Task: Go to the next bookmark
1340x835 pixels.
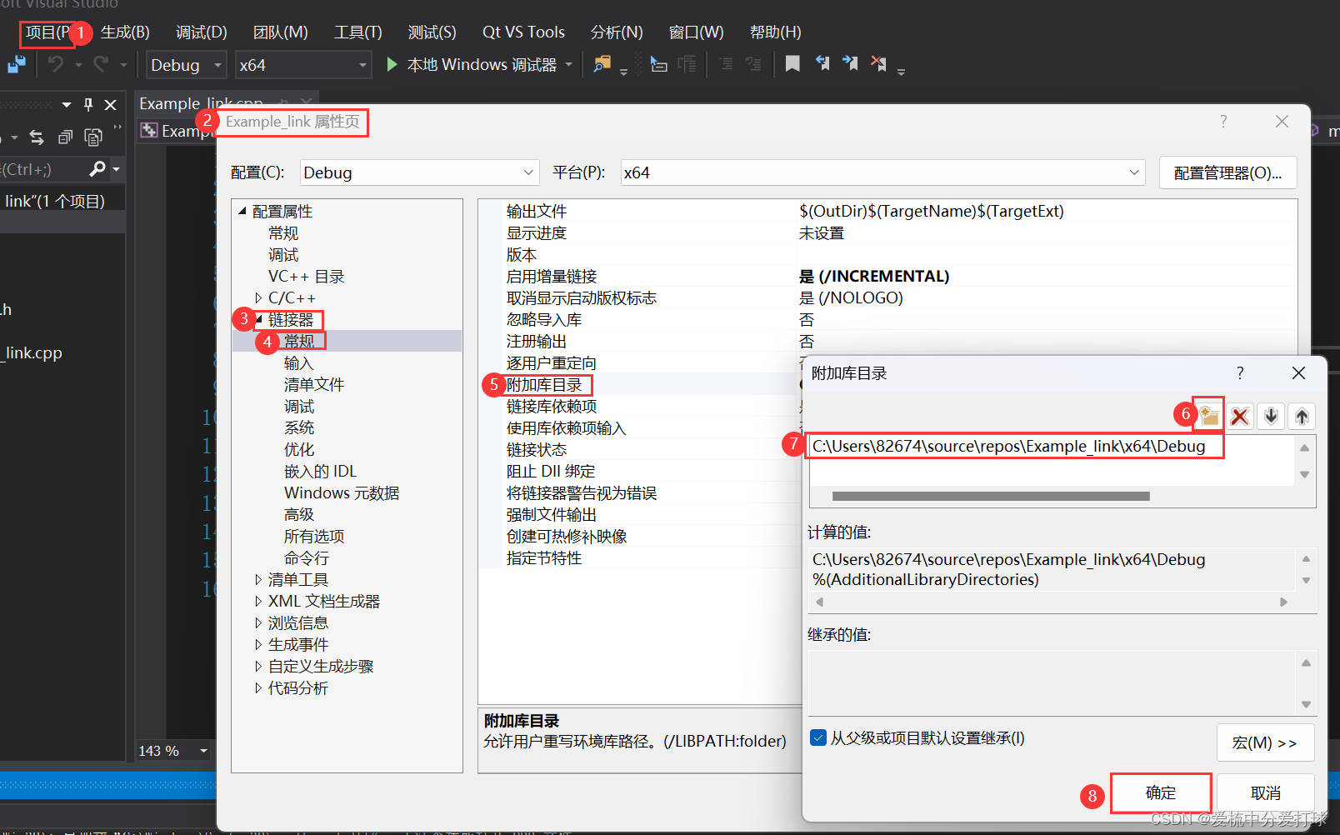Action: point(849,63)
